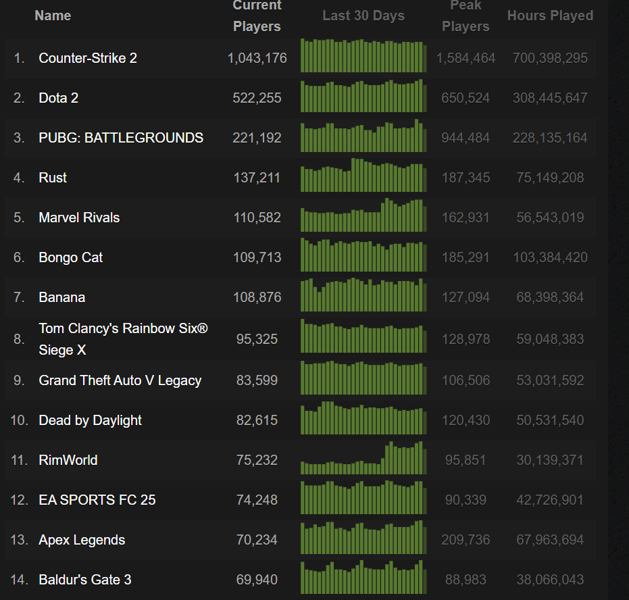Sort by the Name column header

click(53, 16)
